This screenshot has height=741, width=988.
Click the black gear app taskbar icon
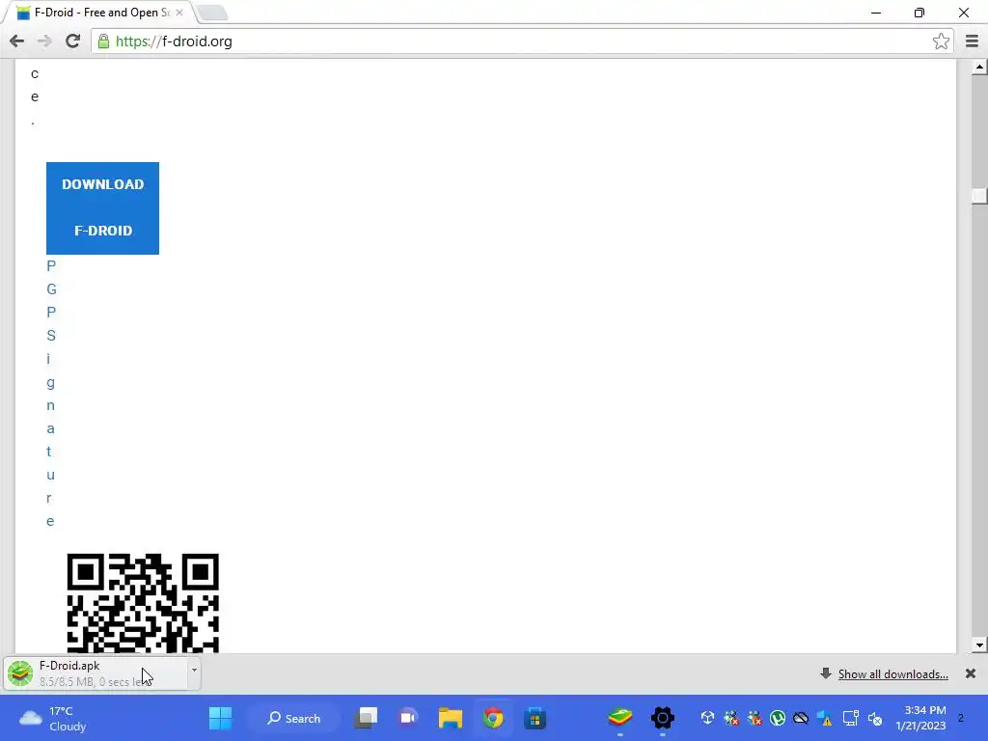click(x=663, y=718)
